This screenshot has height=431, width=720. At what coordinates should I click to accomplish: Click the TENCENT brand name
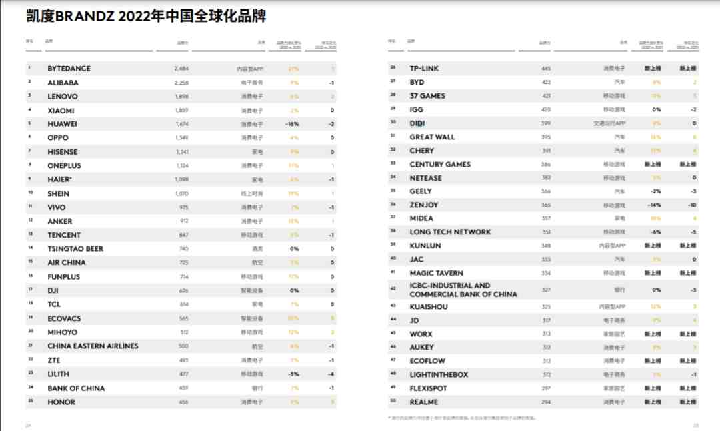pos(64,235)
